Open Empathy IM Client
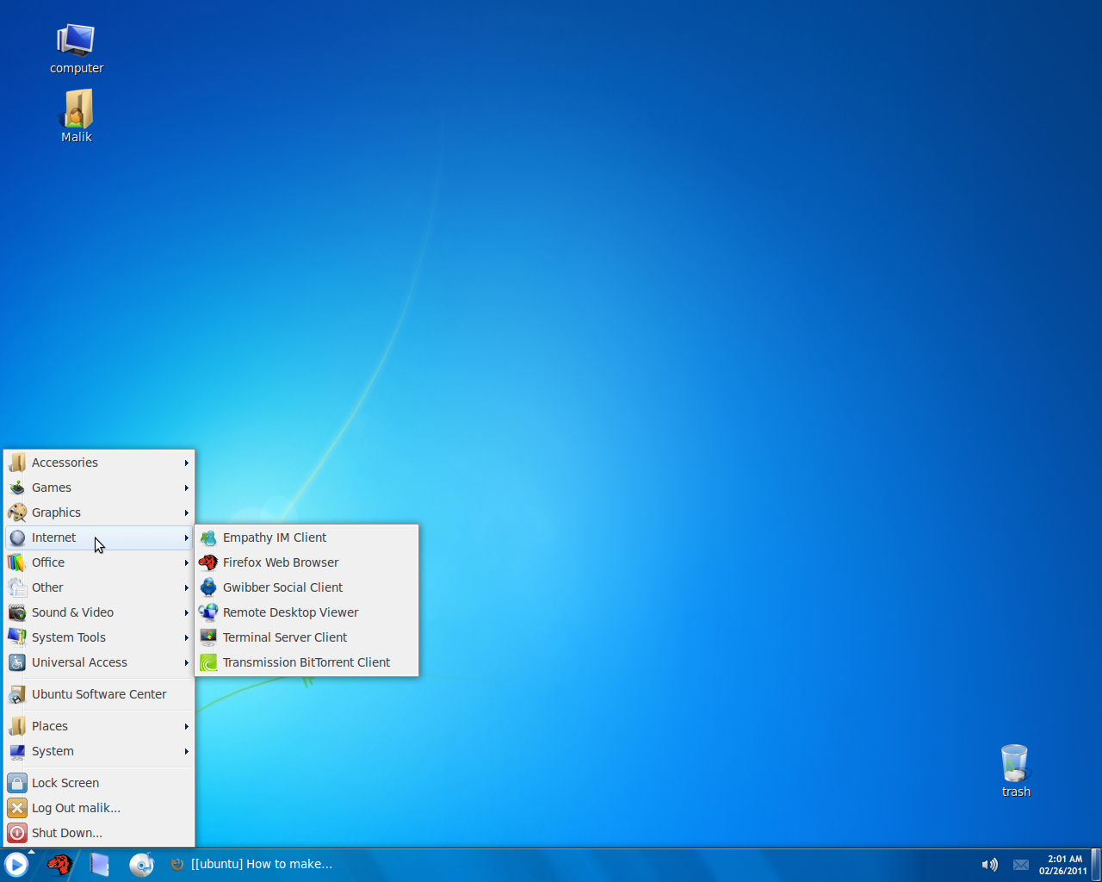1102x882 pixels. point(274,537)
